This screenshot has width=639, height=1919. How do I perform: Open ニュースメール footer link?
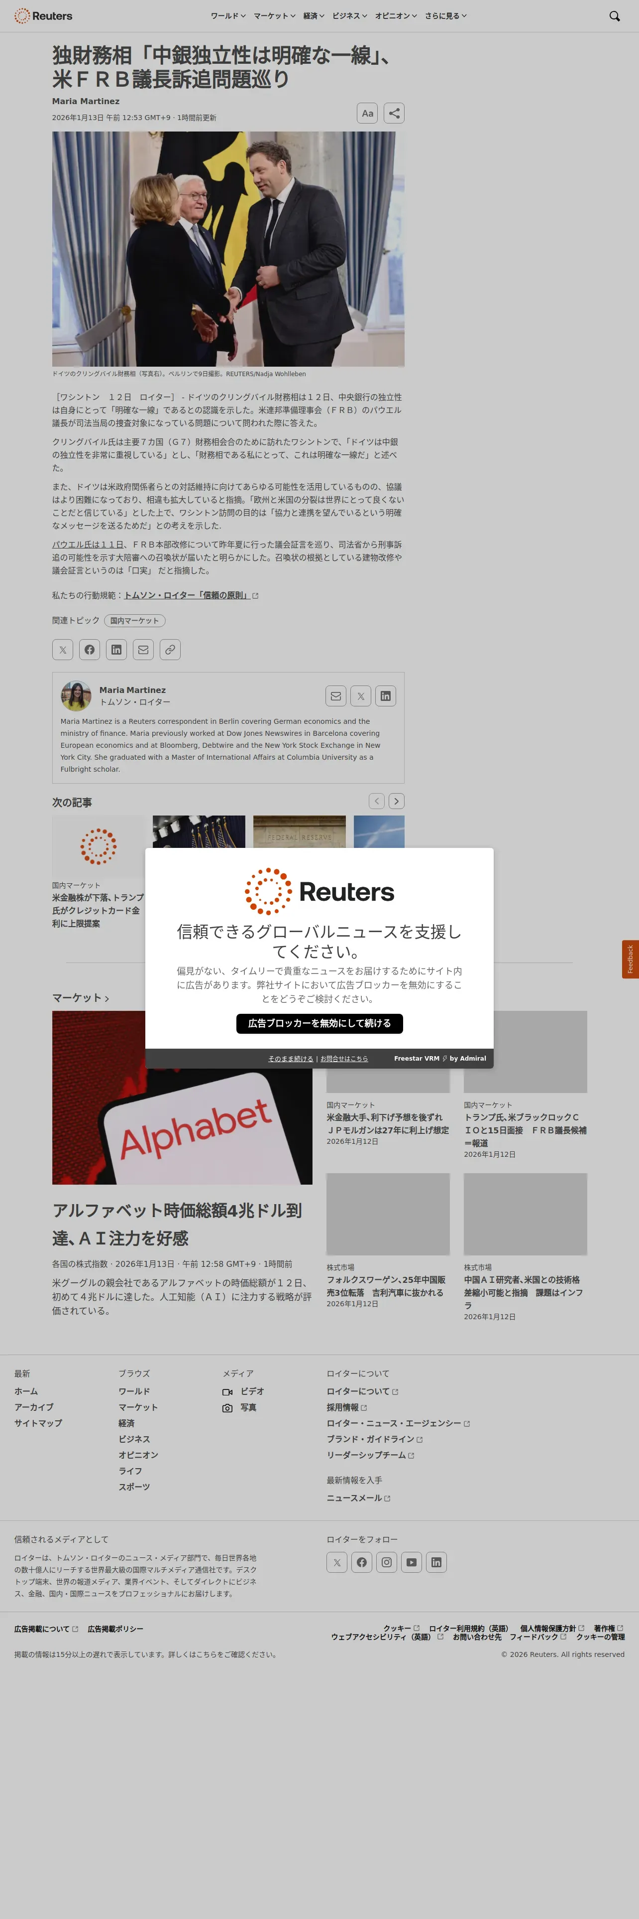pos(358,1498)
